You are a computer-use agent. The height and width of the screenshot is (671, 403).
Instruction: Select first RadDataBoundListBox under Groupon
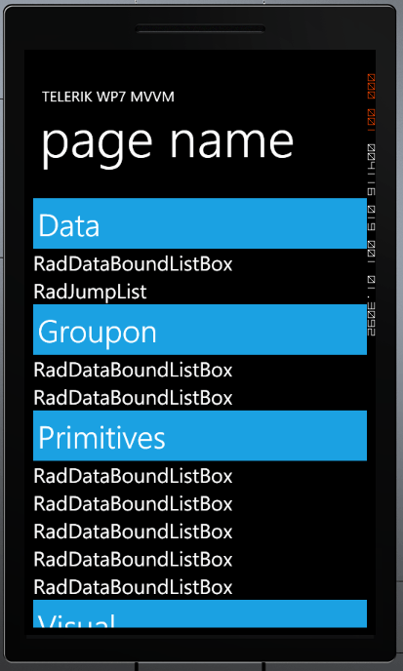[133, 371]
